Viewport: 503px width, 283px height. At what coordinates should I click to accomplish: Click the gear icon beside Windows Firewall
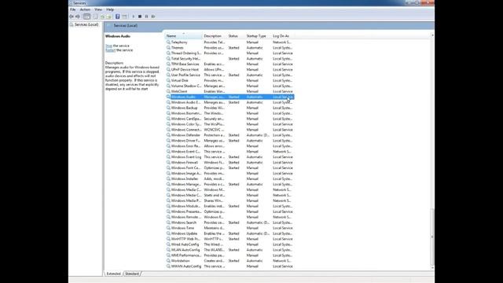pos(168,163)
